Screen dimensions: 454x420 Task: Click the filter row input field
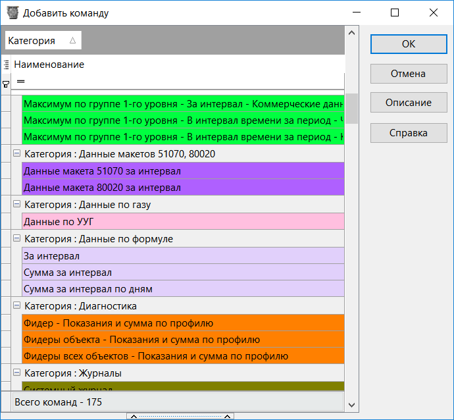pos(178,82)
